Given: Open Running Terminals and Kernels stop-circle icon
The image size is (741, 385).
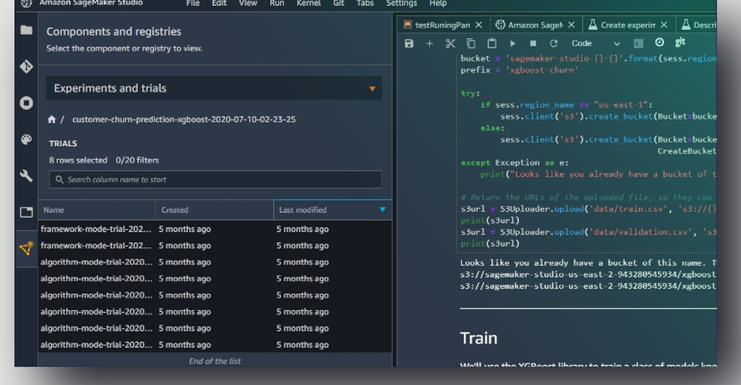Looking at the screenshot, I should tap(27, 102).
